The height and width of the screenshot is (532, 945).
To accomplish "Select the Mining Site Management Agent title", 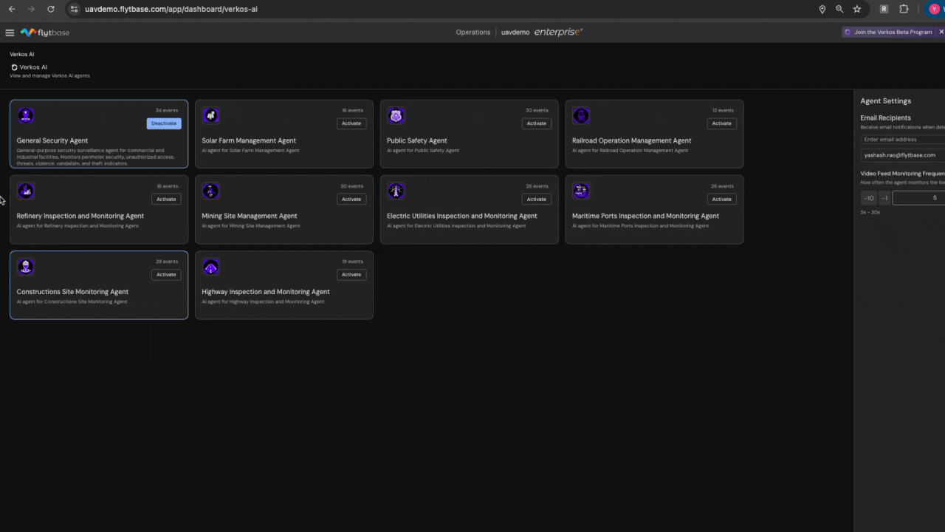I will coord(250,216).
